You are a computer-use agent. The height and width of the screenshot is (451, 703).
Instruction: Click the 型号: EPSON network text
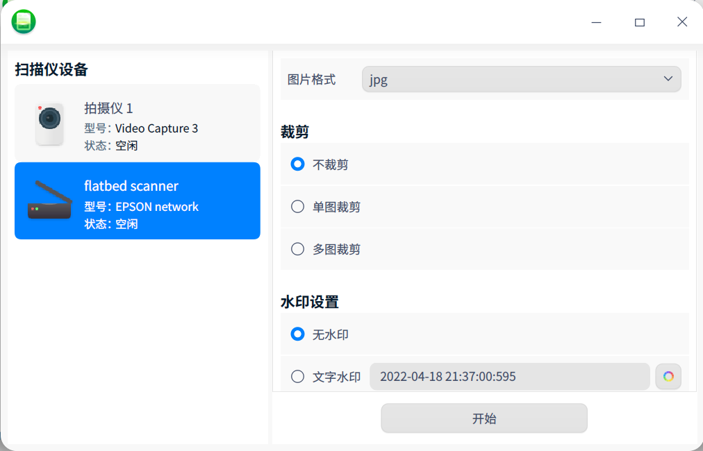tap(141, 207)
